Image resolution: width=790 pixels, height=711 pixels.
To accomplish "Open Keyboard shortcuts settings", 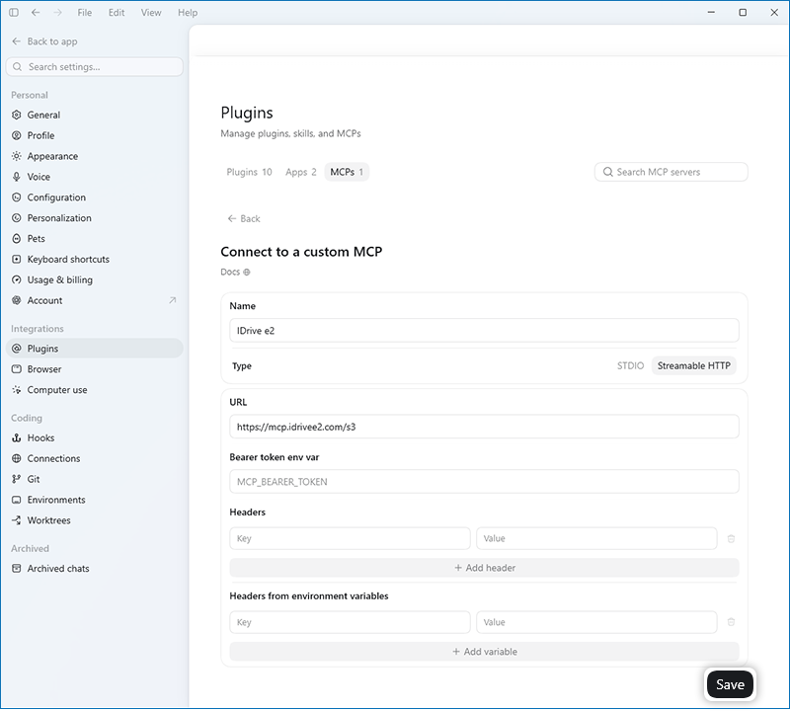I will point(95,260).
